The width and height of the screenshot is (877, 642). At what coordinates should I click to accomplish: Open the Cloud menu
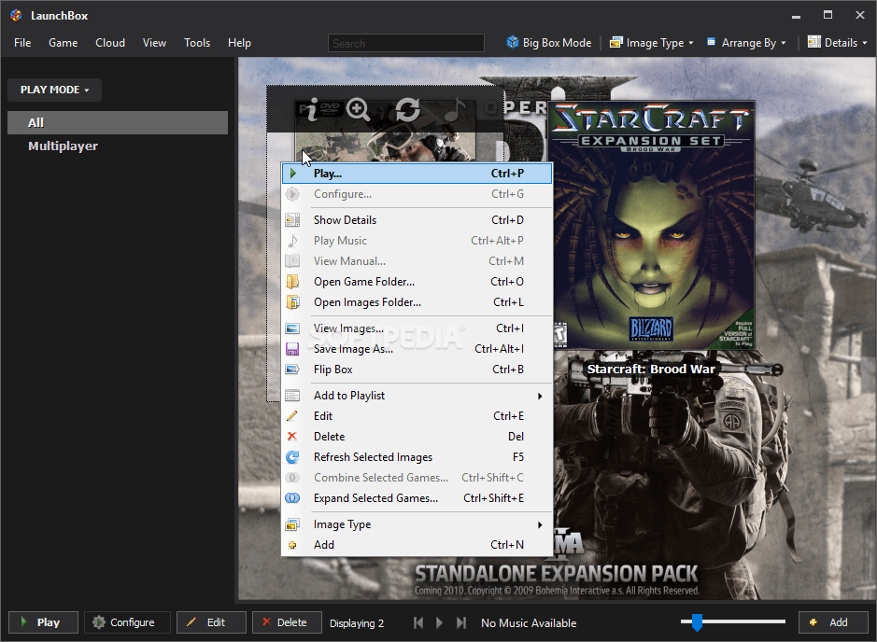(x=110, y=43)
